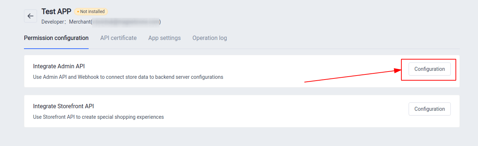Select the Integrate Storefront API heading
Screen dimensions: 478x146
coord(64,106)
